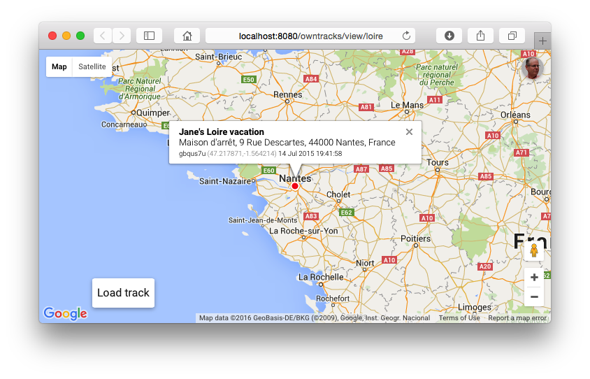The height and width of the screenshot is (379, 590).
Task: Click the Google logo on the map
Action: [x=66, y=313]
